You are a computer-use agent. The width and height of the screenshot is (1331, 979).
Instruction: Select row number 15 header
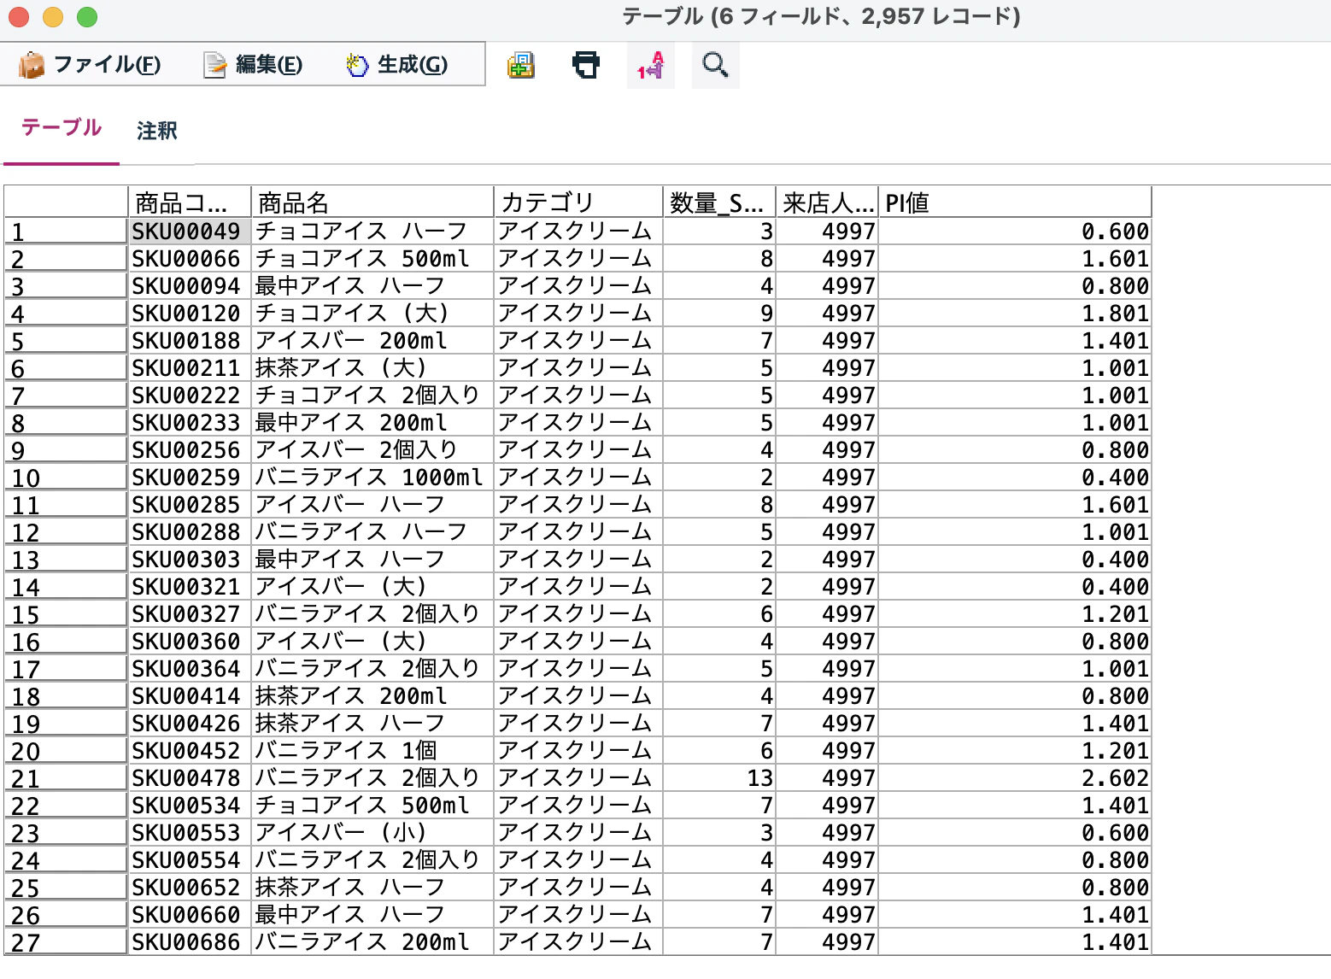[x=66, y=614]
